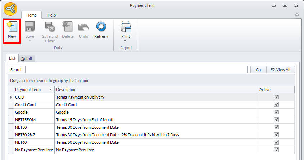Click the application logo orb button
The height and width of the screenshot is (160, 304).
[x=10, y=8]
